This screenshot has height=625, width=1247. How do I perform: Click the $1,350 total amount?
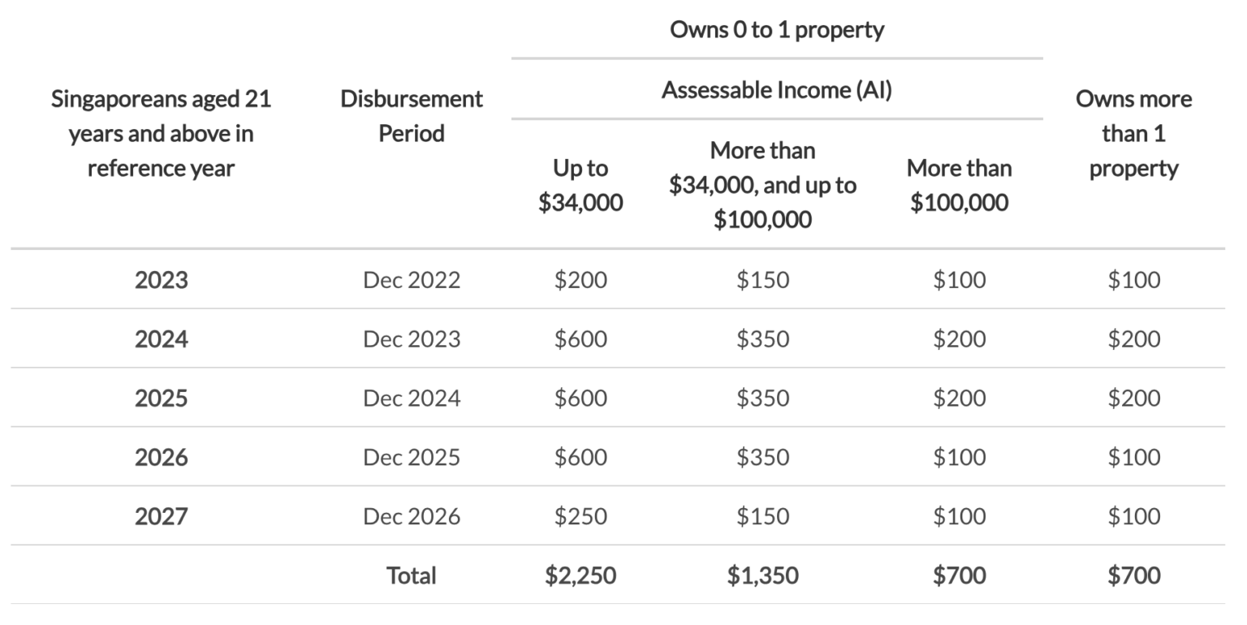point(762,576)
